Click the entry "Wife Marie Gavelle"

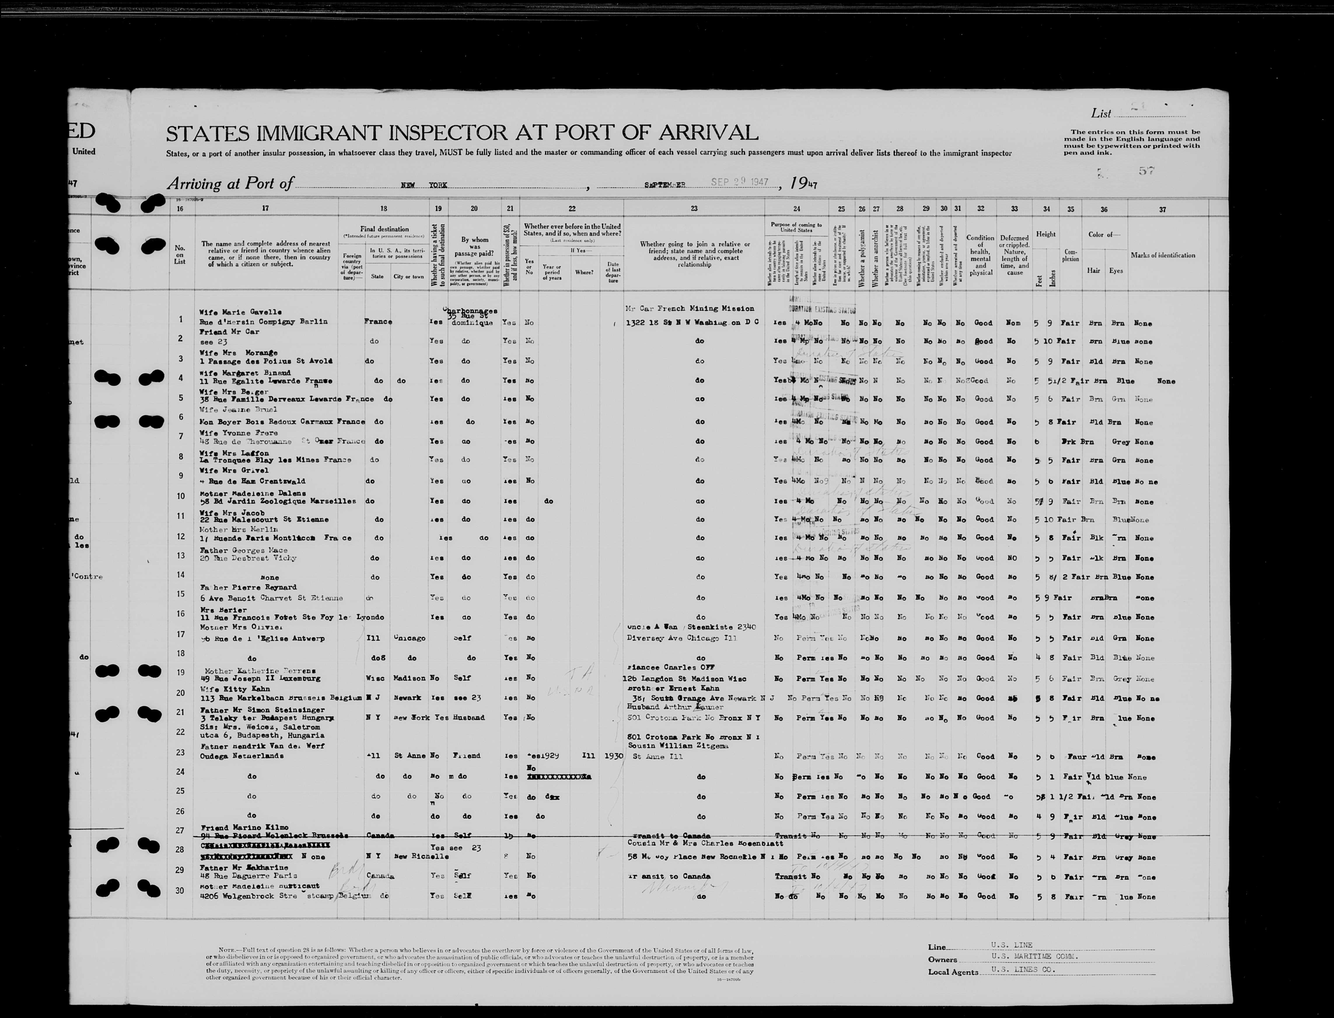(x=240, y=312)
